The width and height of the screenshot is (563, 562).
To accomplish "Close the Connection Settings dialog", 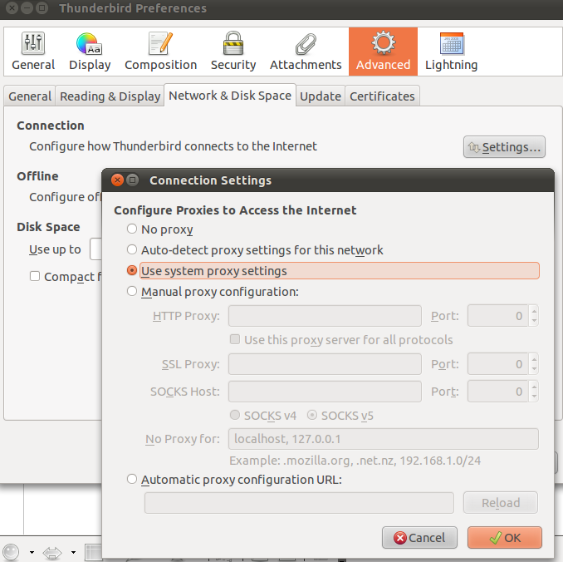I will (116, 180).
